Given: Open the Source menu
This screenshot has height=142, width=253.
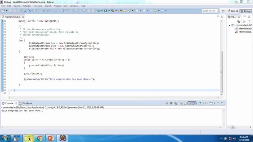Looking at the screenshot, I should (17, 6).
